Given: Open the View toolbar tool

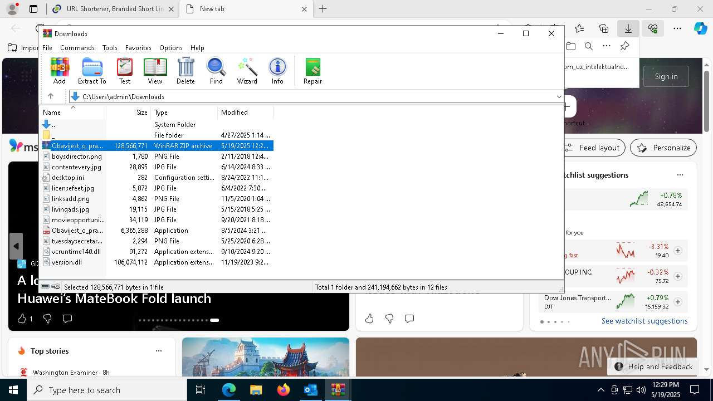Looking at the screenshot, I should (x=155, y=71).
